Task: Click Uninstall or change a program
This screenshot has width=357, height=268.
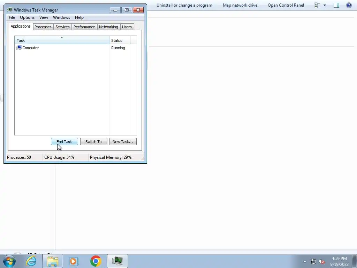Action: [x=184, y=5]
